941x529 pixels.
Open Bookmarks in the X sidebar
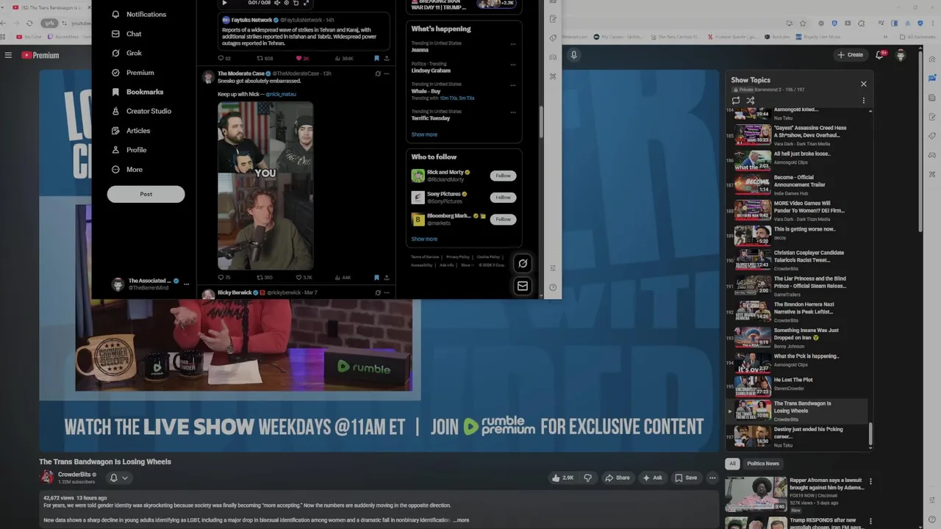[x=137, y=92]
